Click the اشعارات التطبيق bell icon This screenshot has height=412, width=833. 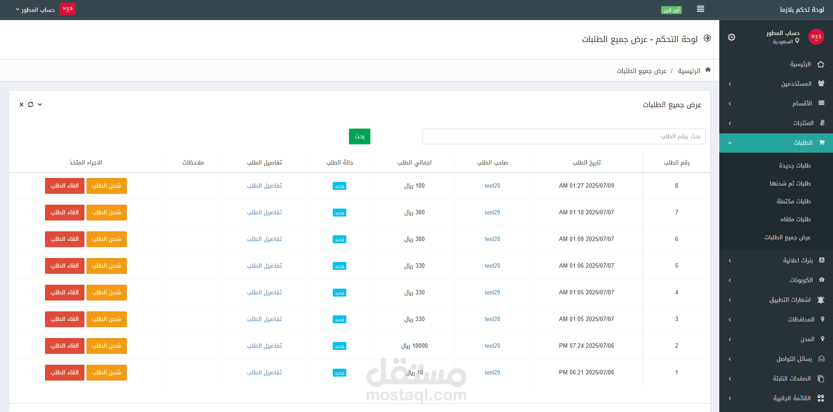(821, 300)
